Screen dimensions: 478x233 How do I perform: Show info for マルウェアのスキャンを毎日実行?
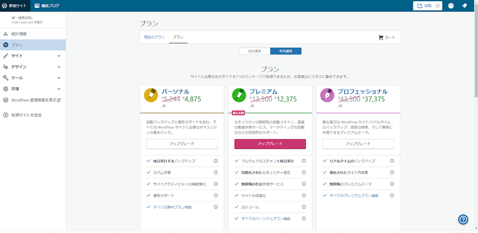(304, 161)
